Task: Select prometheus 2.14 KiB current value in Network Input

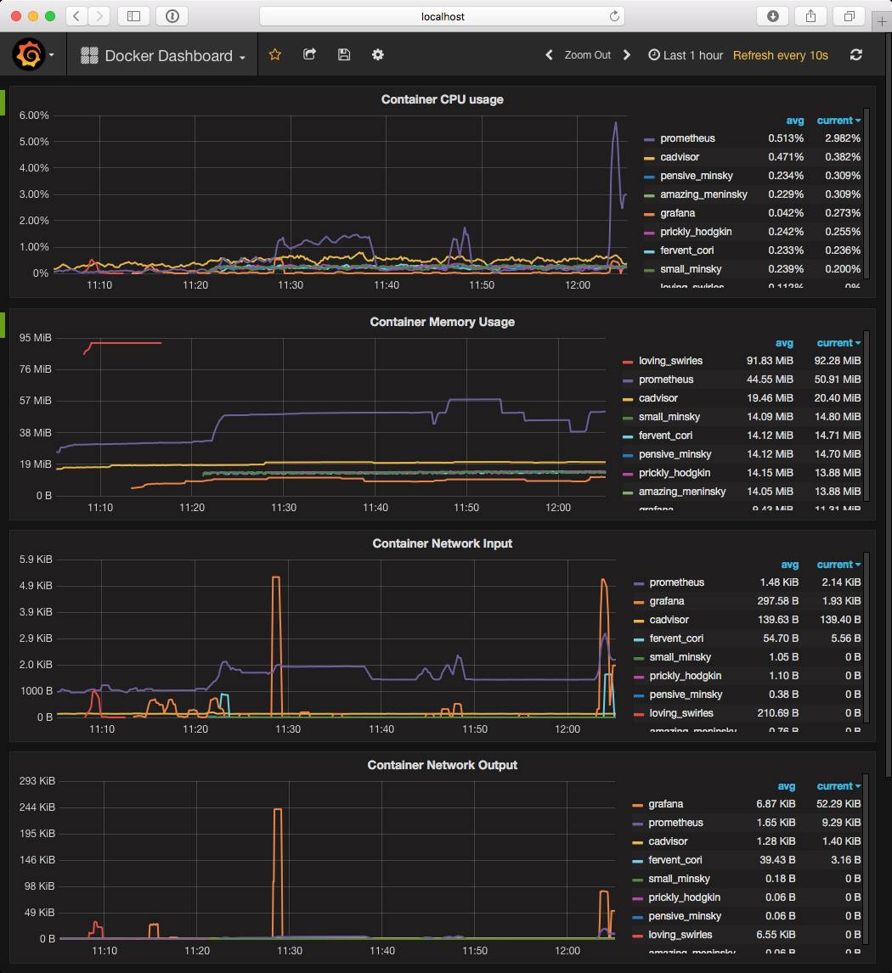Action: (x=841, y=582)
